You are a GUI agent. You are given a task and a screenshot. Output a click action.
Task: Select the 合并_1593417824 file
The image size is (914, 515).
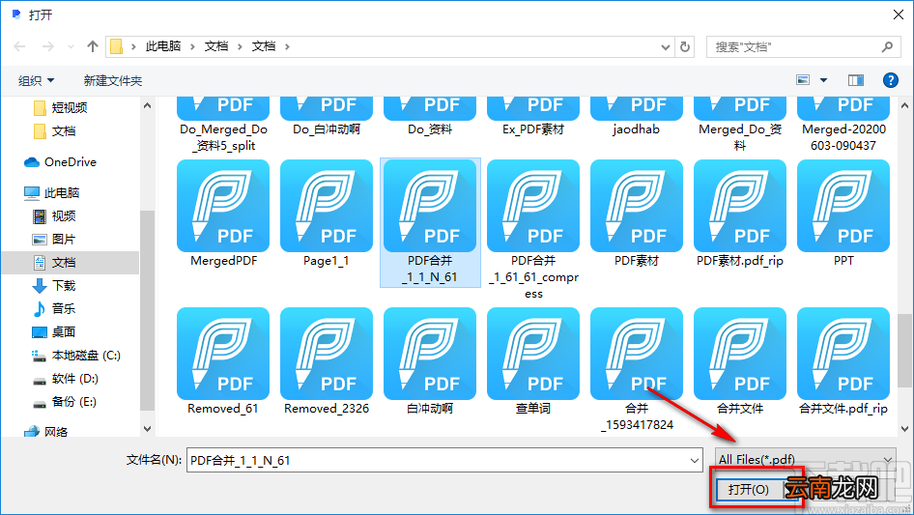[637, 354]
